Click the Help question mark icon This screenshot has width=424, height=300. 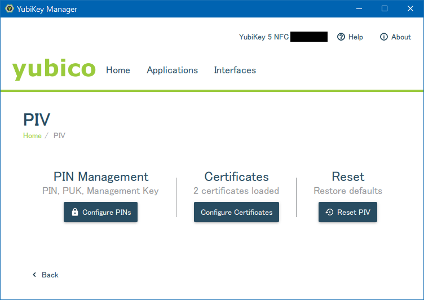coord(341,37)
